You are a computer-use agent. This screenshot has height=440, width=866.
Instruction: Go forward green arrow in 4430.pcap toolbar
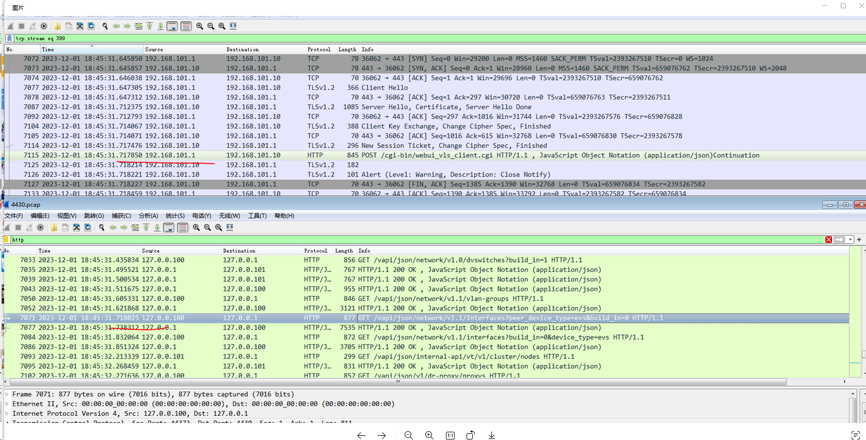pos(124,227)
